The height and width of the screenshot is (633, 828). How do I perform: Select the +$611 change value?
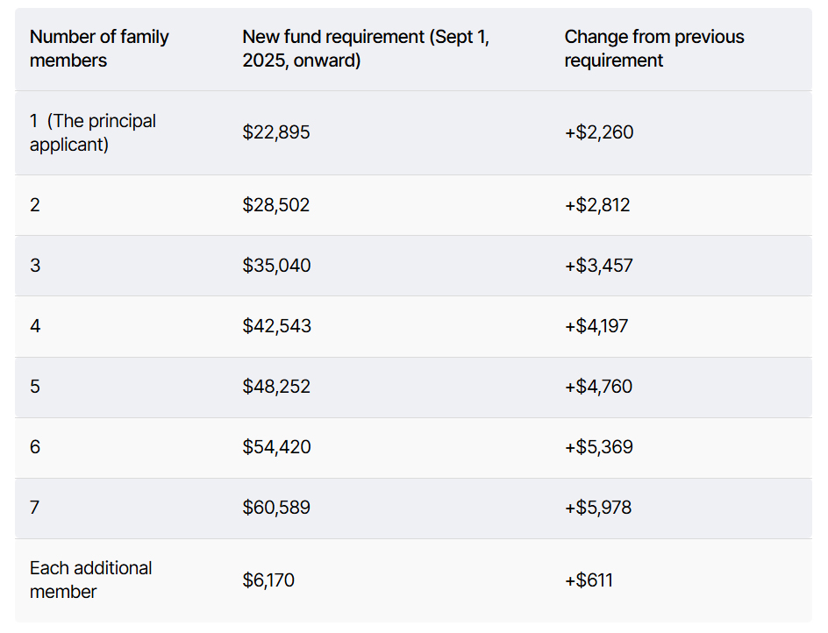(x=589, y=580)
